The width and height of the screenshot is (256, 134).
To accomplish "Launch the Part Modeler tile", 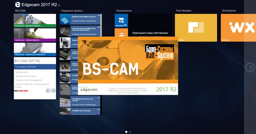I will (196, 28).
